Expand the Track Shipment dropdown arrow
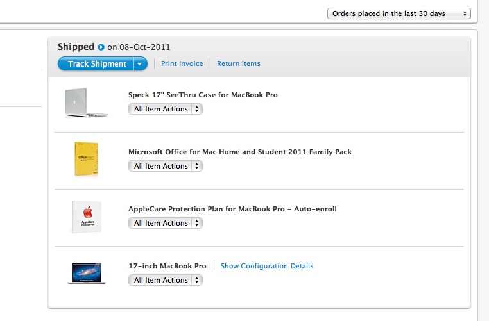This screenshot has height=321, width=489. pyautogui.click(x=141, y=63)
